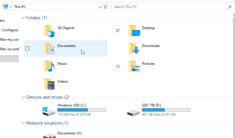The image size is (235, 138).
Task: Select the Downloads label
Action: pyautogui.click(x=151, y=46)
